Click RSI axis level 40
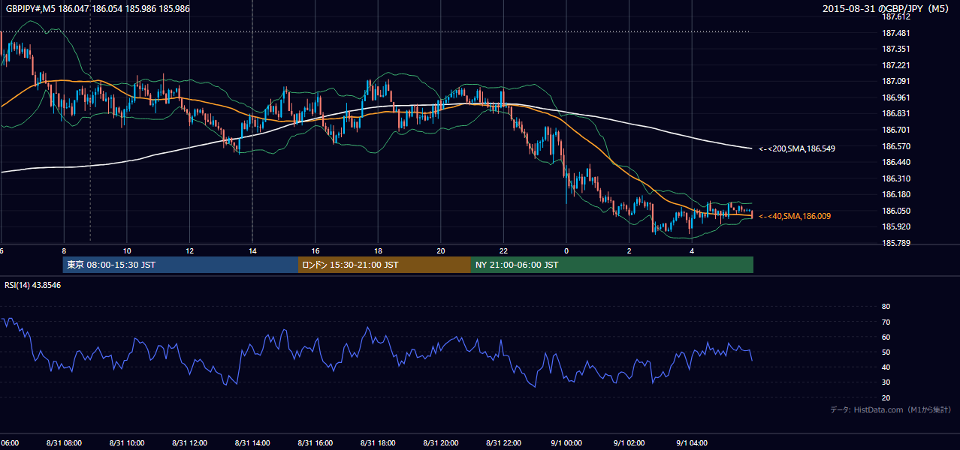Screen dimensions: 960x450 click(886, 367)
